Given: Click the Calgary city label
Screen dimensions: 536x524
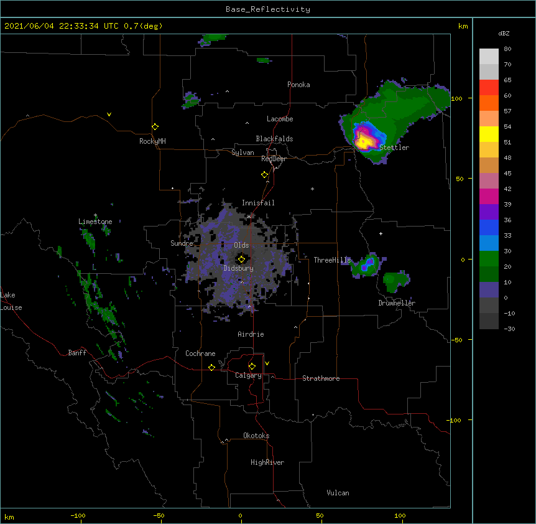Looking at the screenshot, I should (x=248, y=375).
